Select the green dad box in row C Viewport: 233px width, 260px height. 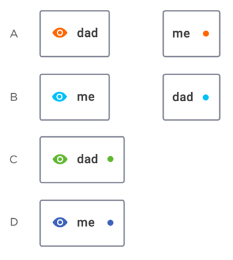pos(82,160)
